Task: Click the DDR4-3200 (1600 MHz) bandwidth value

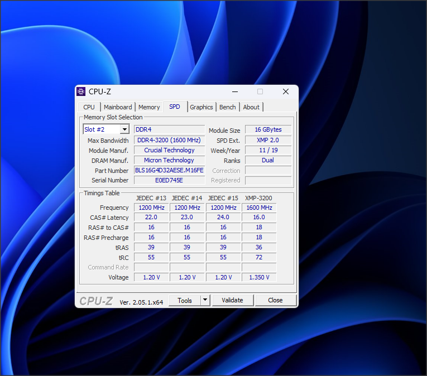Action: pos(169,140)
